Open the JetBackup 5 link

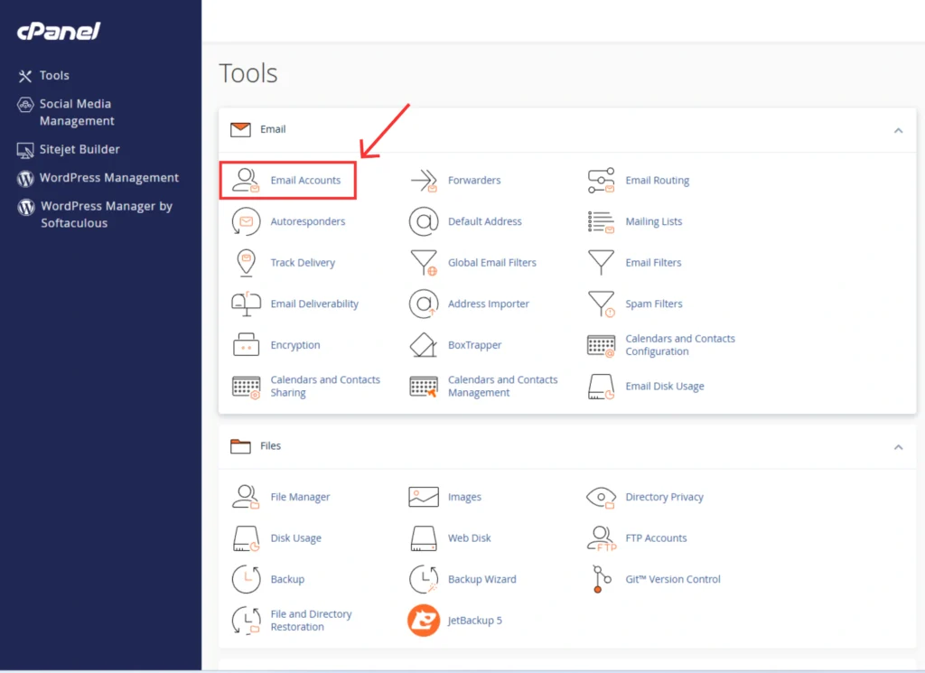pyautogui.click(x=474, y=621)
